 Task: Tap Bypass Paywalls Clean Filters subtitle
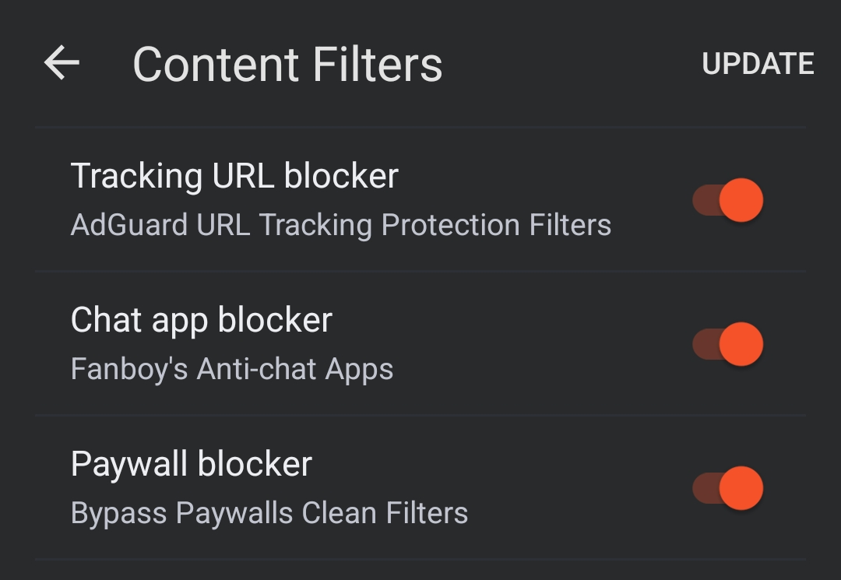click(269, 513)
